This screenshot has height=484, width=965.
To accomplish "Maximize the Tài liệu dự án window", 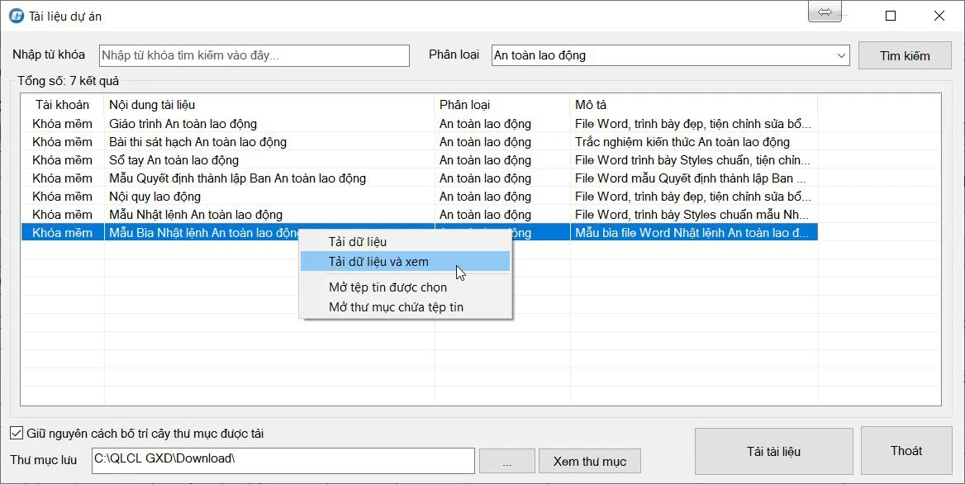I will [x=890, y=16].
